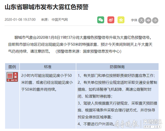Click line 找安全停放区域停靠

(95, 117)
